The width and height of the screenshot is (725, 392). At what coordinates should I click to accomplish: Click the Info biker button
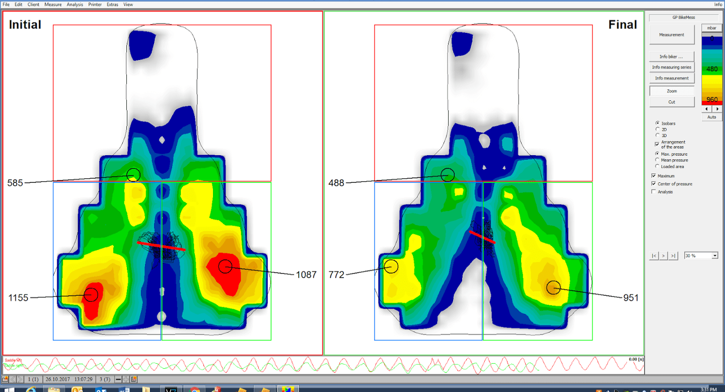[x=672, y=56]
